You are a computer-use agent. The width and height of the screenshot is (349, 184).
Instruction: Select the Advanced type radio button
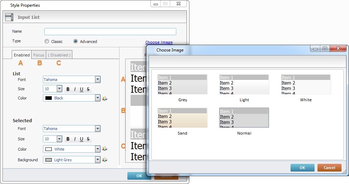[76, 42]
